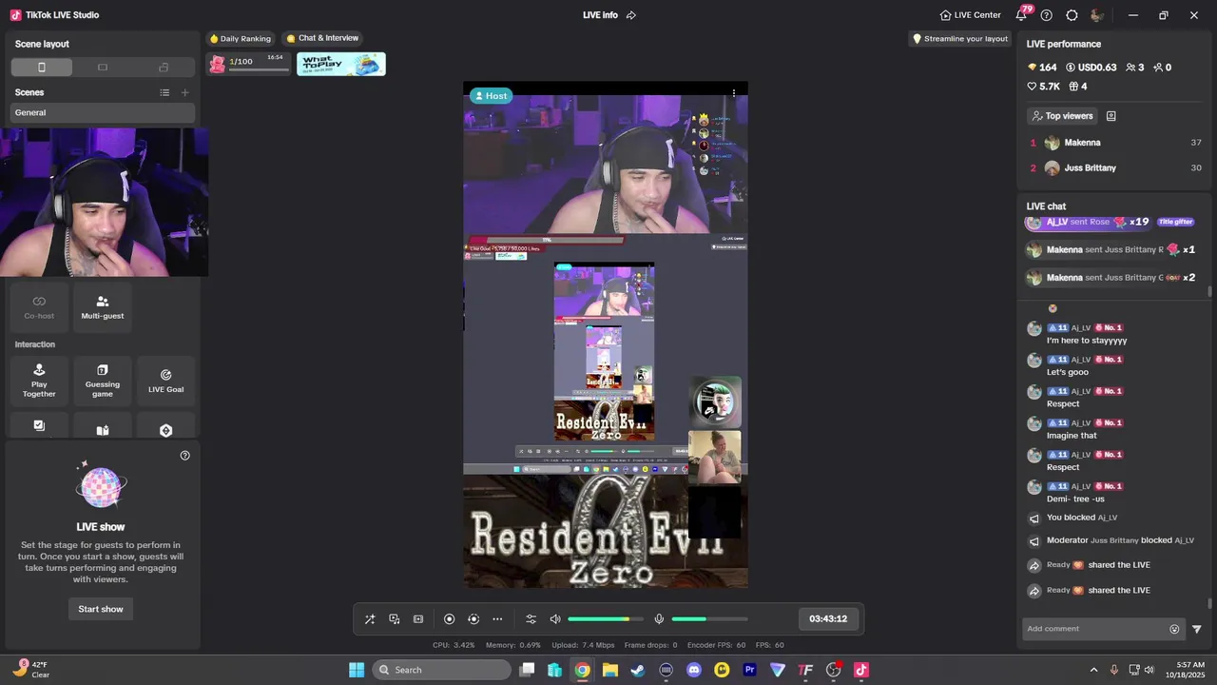Click the replay capture circle icon
Image resolution: width=1217 pixels, height=685 pixels.
(473, 619)
